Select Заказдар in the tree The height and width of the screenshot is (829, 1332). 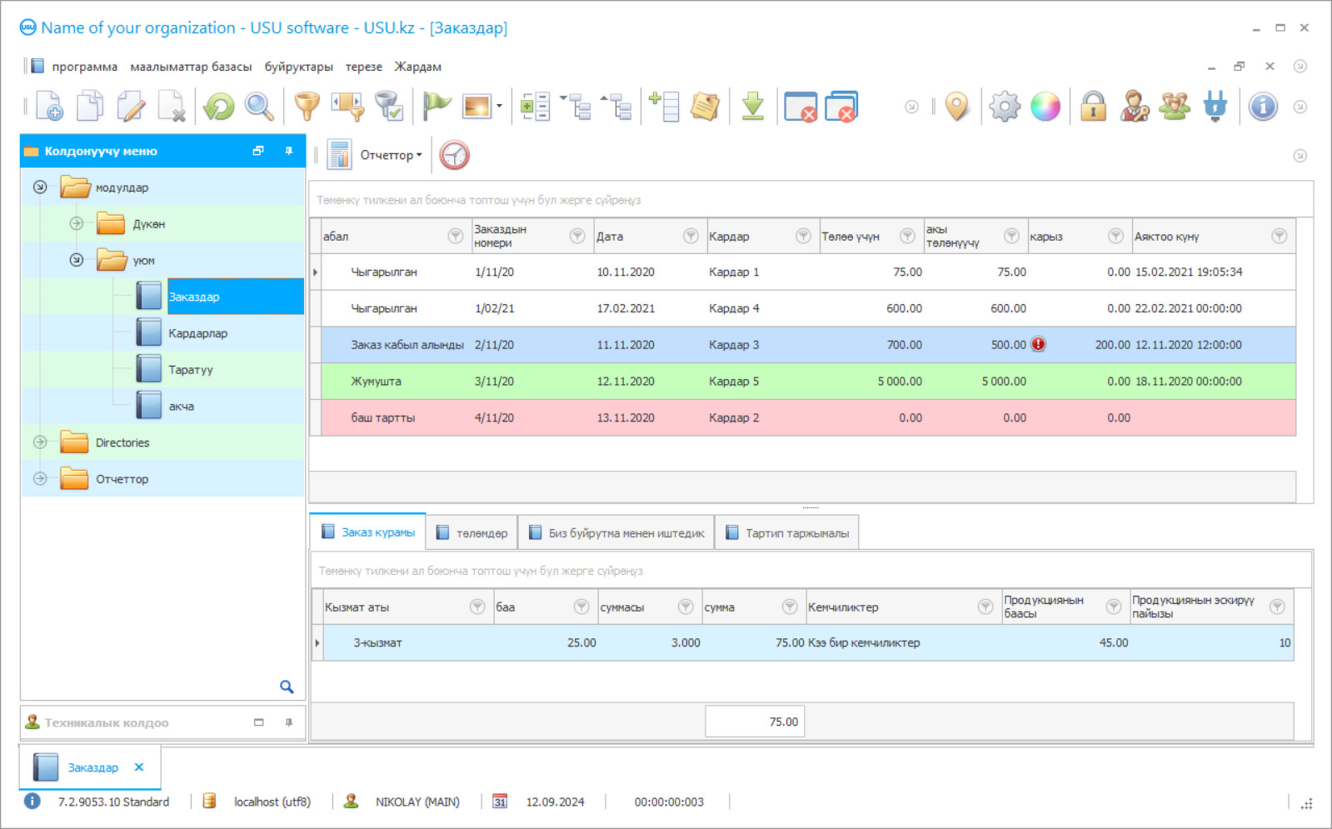tap(235, 297)
